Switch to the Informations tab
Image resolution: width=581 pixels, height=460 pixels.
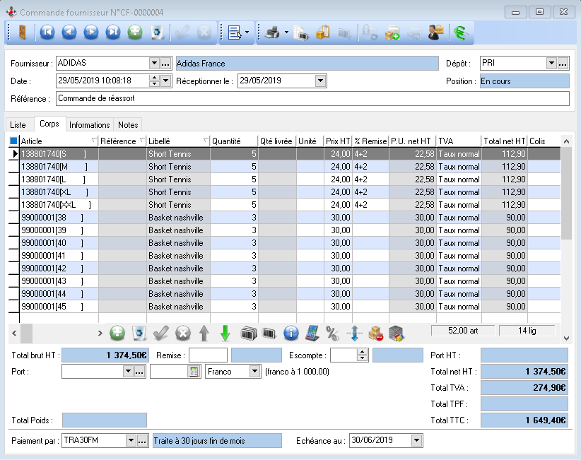(90, 125)
